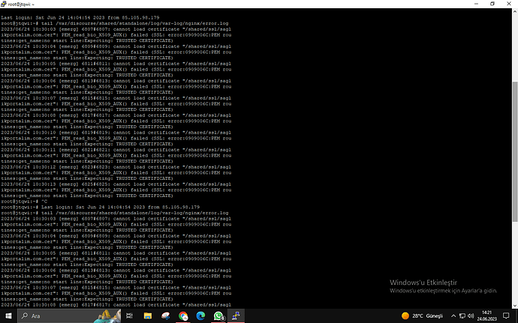Click the terminal scrollbar up arrow
This screenshot has height=323, width=518.
515,11
